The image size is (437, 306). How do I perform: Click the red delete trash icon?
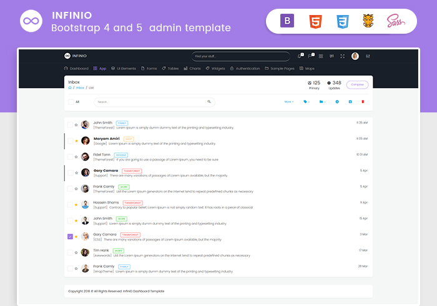[363, 101]
